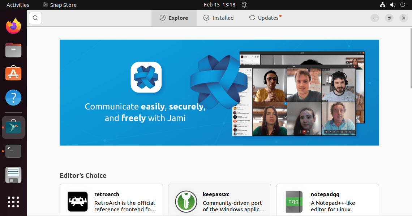412x216 pixels.
Task: Select the Snap Store icon in dock
Action: tap(13, 127)
